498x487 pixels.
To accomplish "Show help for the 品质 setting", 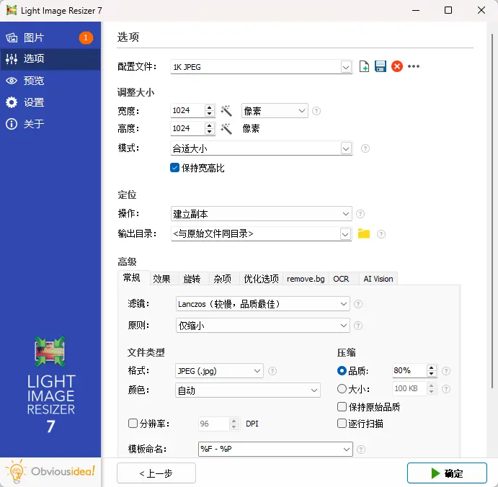I will [446, 371].
